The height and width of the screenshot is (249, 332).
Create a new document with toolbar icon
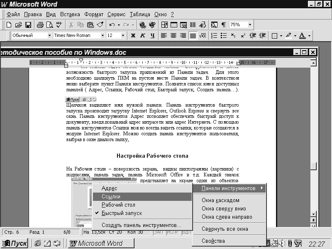9,25
